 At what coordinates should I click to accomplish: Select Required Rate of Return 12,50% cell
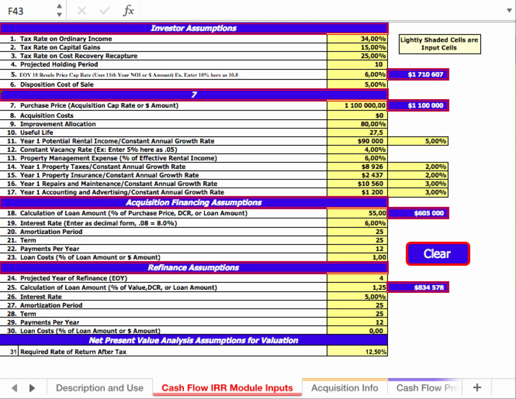tap(357, 351)
